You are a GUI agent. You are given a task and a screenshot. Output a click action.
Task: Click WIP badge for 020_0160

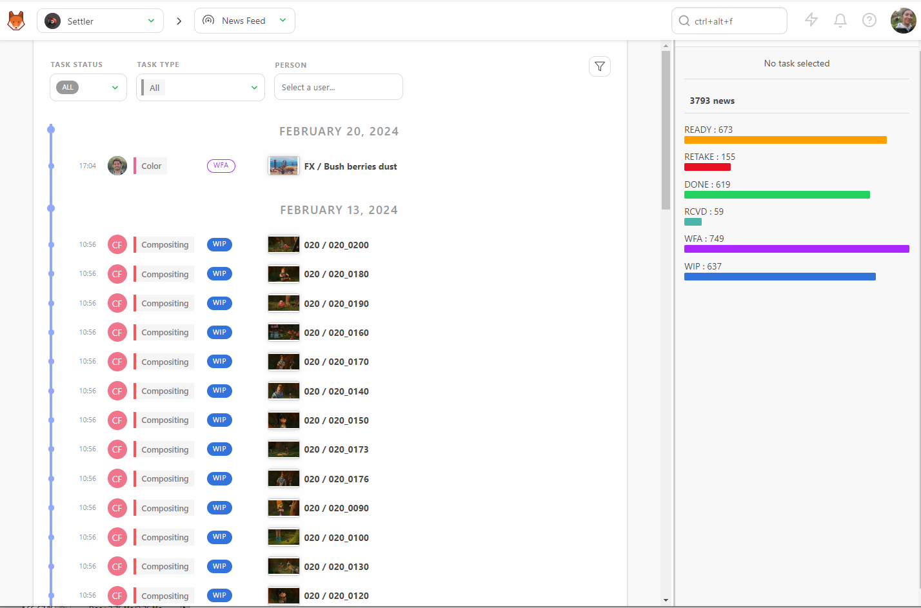220,332
